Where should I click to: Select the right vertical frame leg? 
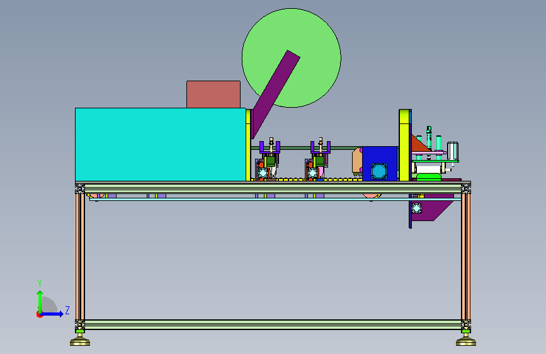tap(466, 257)
